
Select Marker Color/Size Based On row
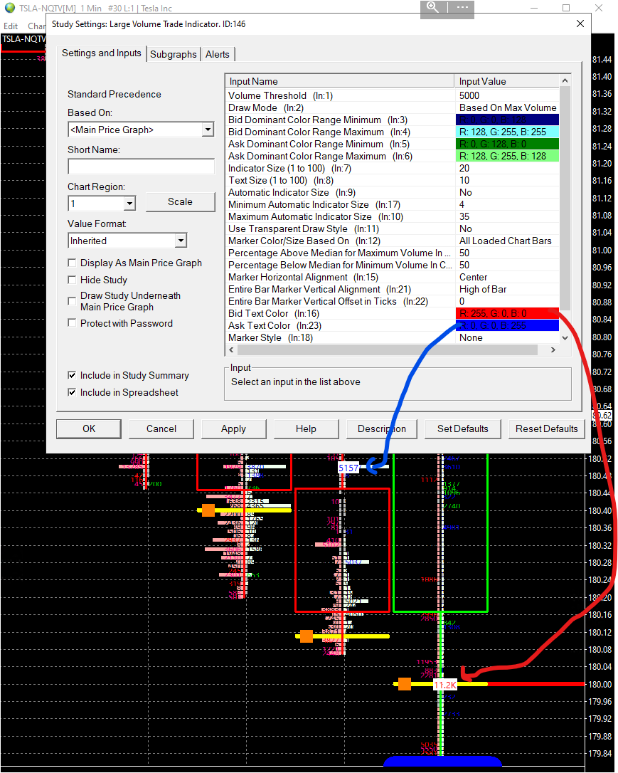(392, 241)
